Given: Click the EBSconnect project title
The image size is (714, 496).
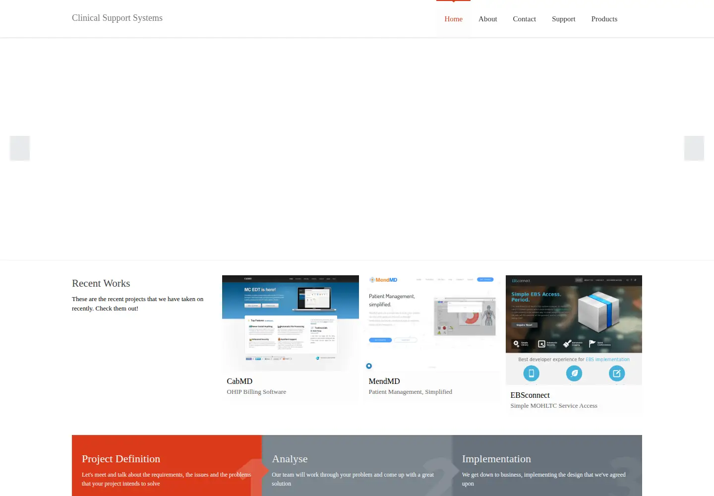Looking at the screenshot, I should coord(530,395).
